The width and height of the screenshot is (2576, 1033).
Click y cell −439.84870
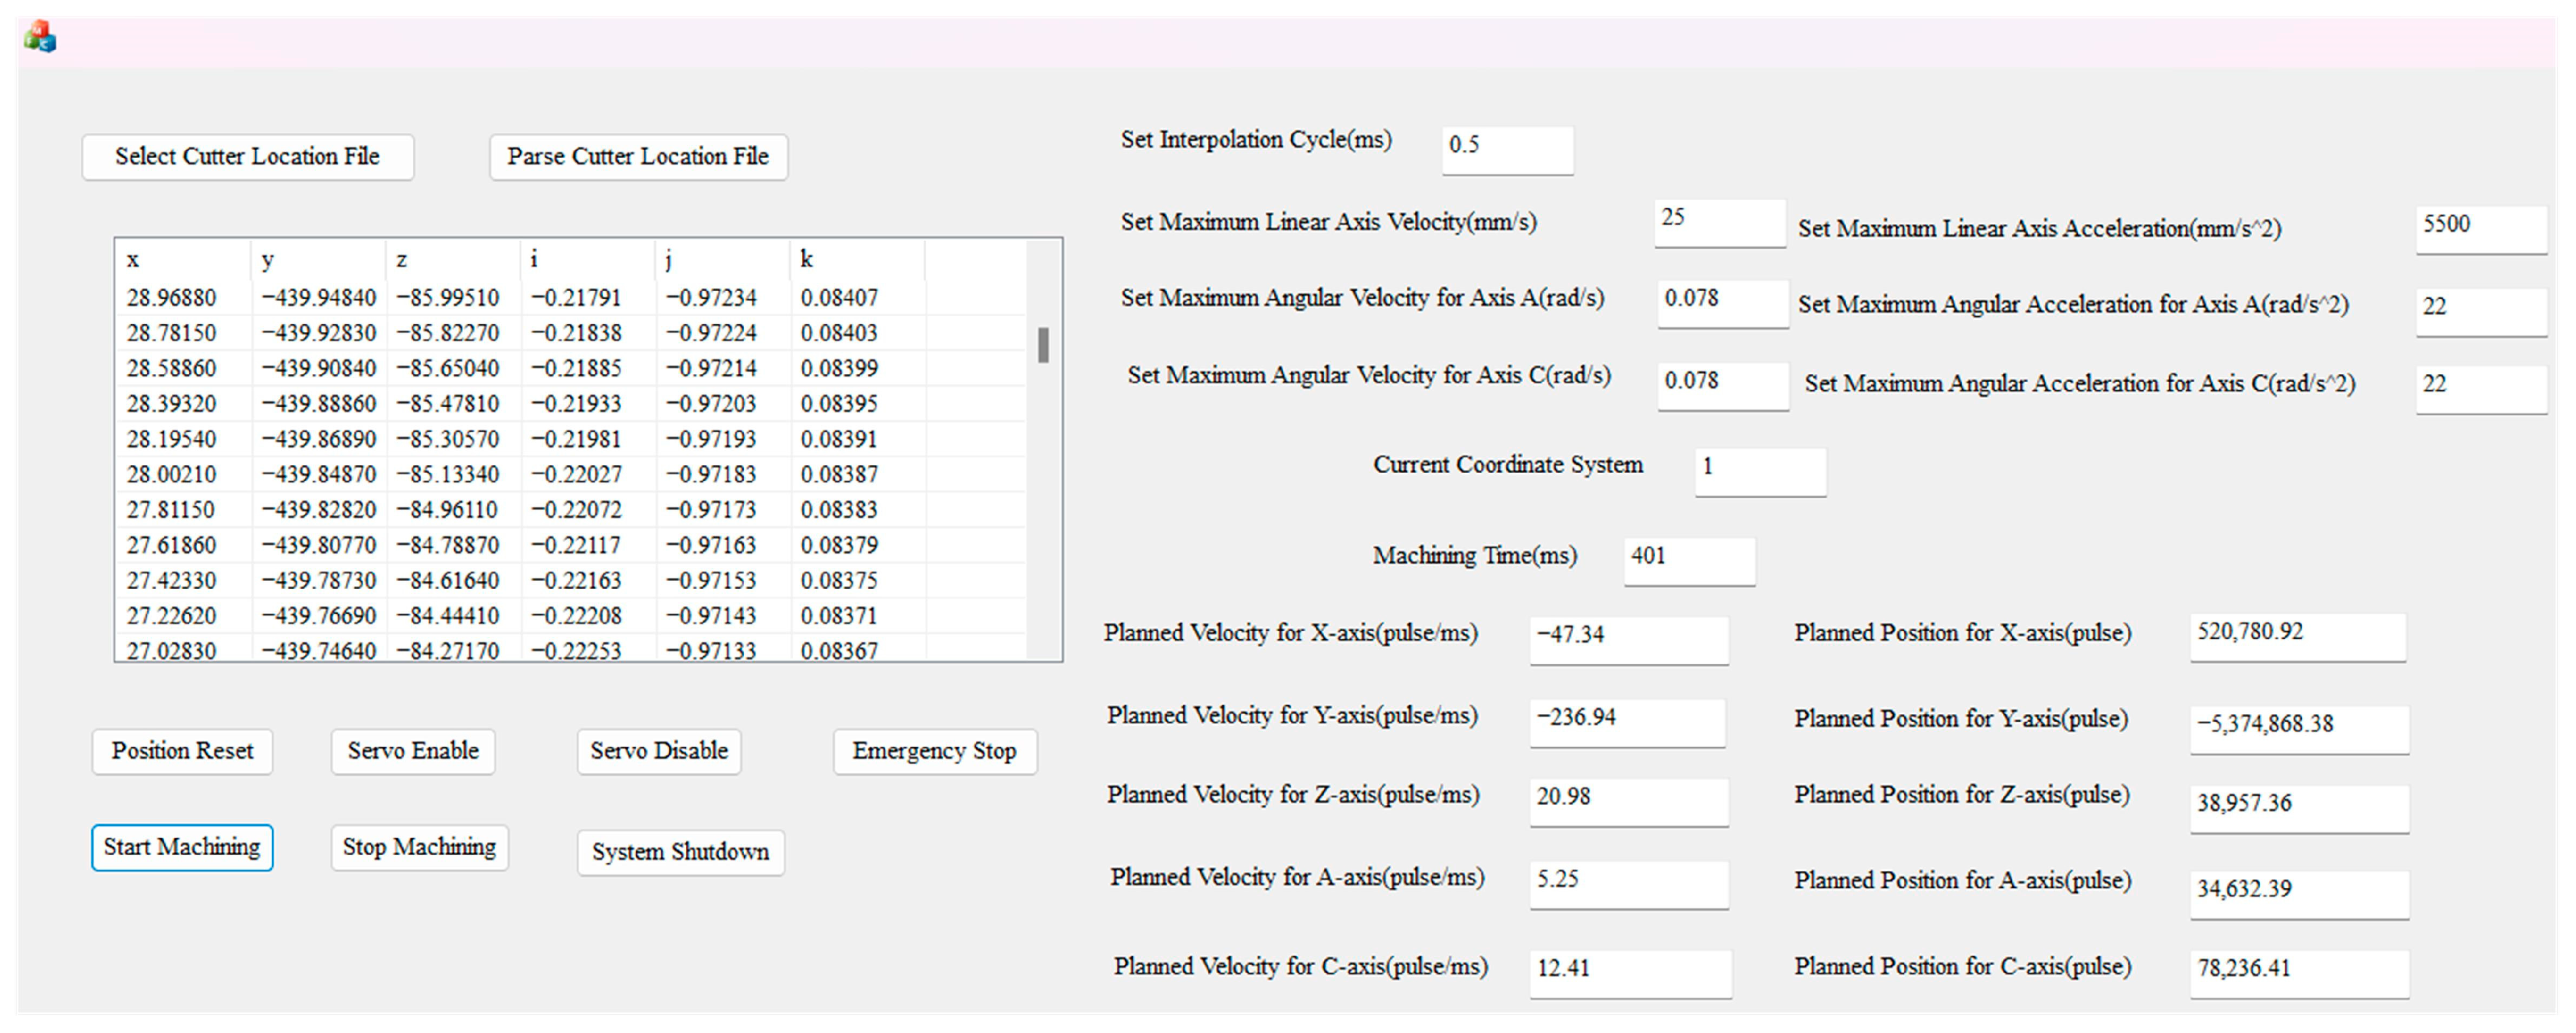(x=318, y=474)
